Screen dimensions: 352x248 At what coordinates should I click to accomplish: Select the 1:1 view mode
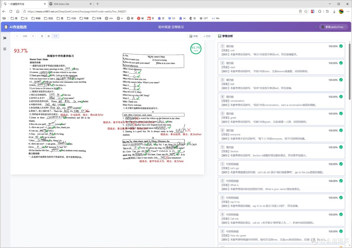click(x=55, y=36)
